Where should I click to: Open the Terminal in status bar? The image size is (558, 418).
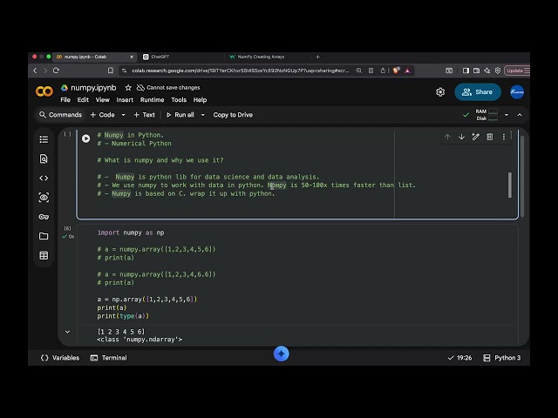click(108, 358)
